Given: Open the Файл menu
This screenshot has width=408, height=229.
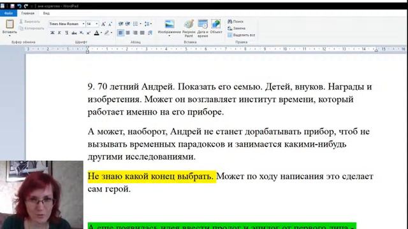Looking at the screenshot, I should tap(8, 13).
